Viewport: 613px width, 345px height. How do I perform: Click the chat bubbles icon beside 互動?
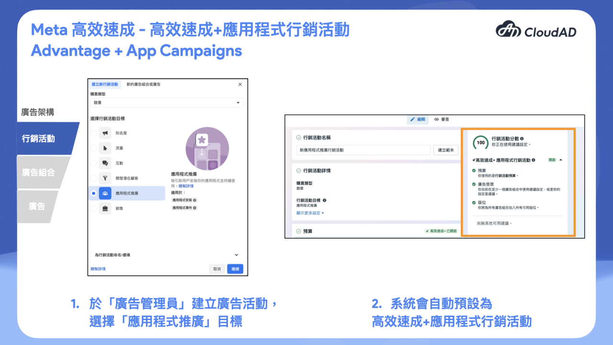coord(105,163)
